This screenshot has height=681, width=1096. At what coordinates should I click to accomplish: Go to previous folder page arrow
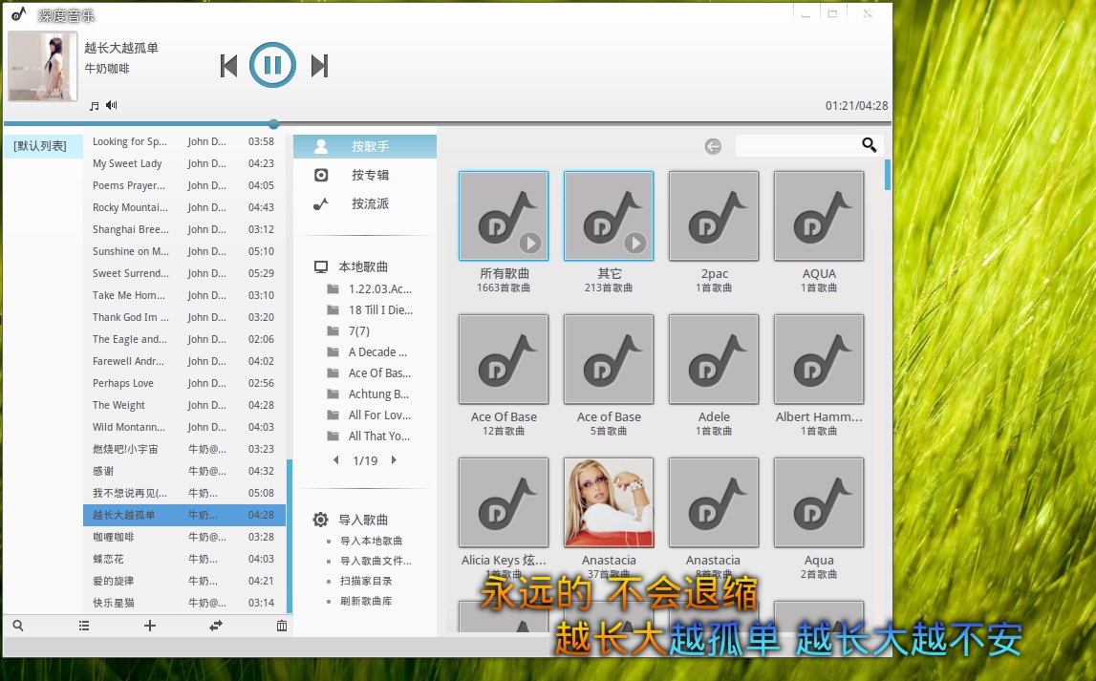pos(336,459)
